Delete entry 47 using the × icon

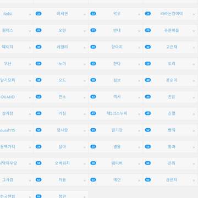pos(139,114)
